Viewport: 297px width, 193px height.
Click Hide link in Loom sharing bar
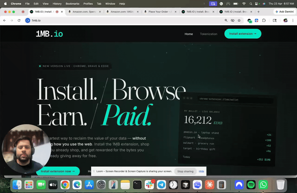pos(201,171)
